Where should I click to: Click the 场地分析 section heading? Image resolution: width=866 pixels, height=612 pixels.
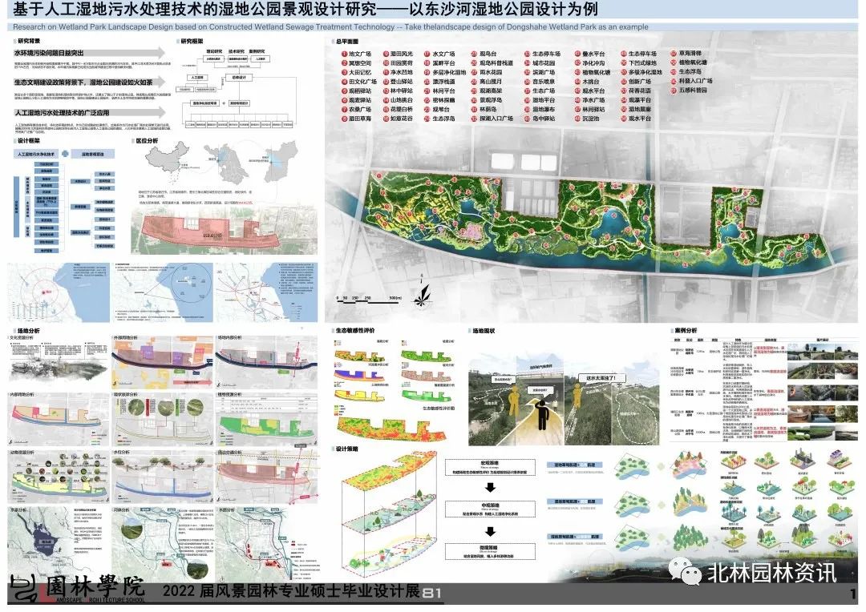click(29, 331)
